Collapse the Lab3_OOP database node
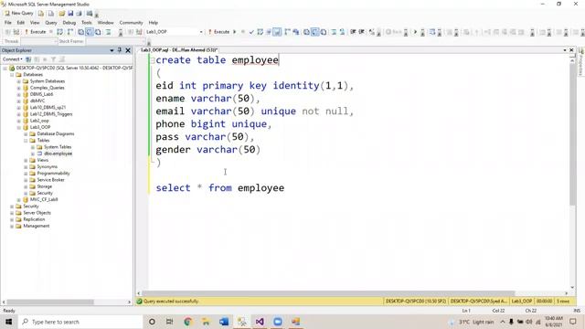The height and width of the screenshot is (329, 585). pyautogui.click(x=18, y=128)
